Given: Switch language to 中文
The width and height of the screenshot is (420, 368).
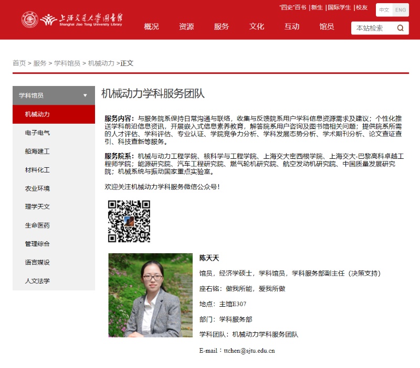Looking at the screenshot, I should [384, 10].
